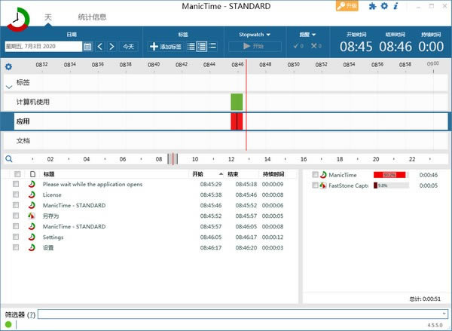Click the green 计算机使用 timeline block
The image size is (452, 331).
[237, 102]
